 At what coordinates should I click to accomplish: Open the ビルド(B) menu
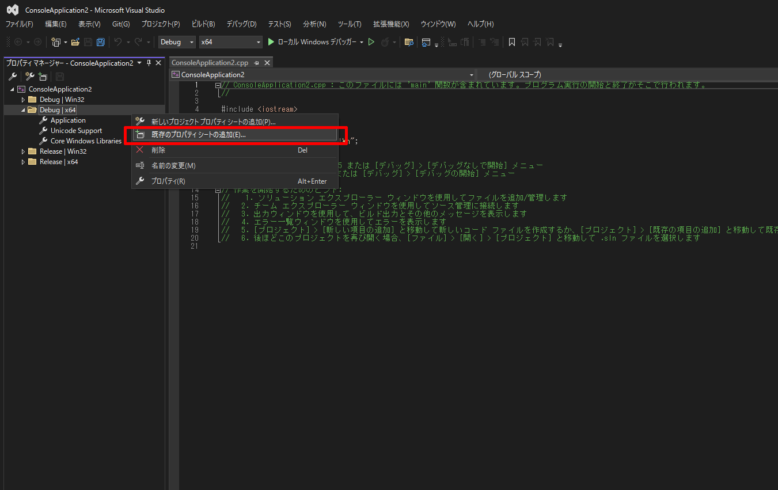[203, 24]
